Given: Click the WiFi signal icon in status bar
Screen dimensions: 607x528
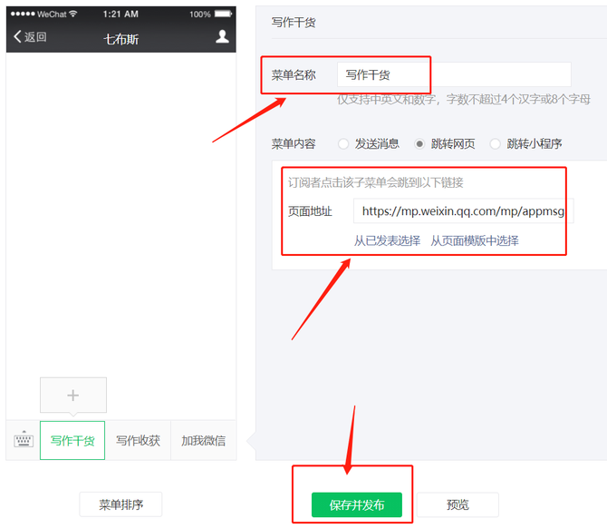Looking at the screenshot, I should click(x=72, y=14).
